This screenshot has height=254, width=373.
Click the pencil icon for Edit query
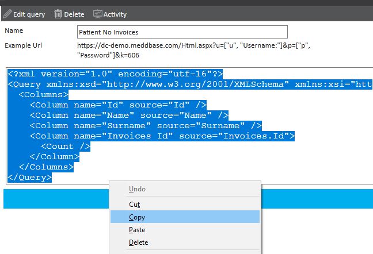coord(7,14)
